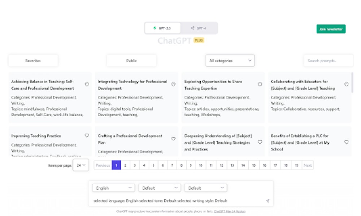Viewport: 361px width, 216px height.
Task: Open the Achieving Balance in Teaching prompt card
Action: coord(50,98)
